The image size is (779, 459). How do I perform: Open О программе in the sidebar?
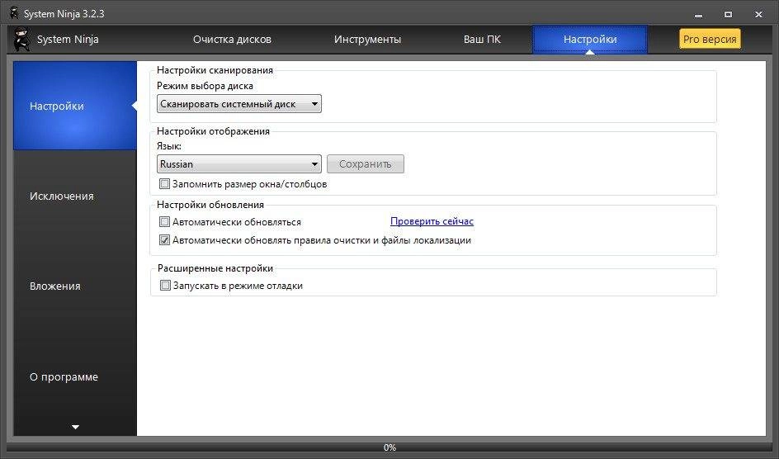(x=64, y=376)
